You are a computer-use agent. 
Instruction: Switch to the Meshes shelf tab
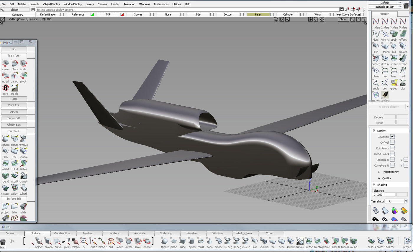point(89,233)
